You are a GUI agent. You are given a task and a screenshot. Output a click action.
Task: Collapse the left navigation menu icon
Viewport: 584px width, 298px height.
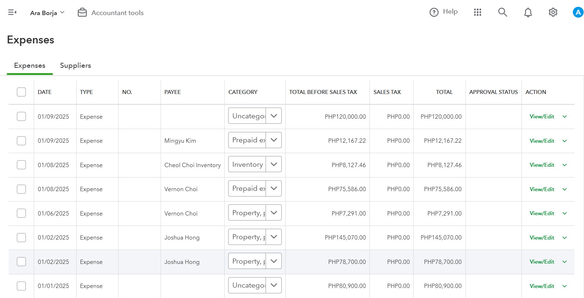[12, 13]
